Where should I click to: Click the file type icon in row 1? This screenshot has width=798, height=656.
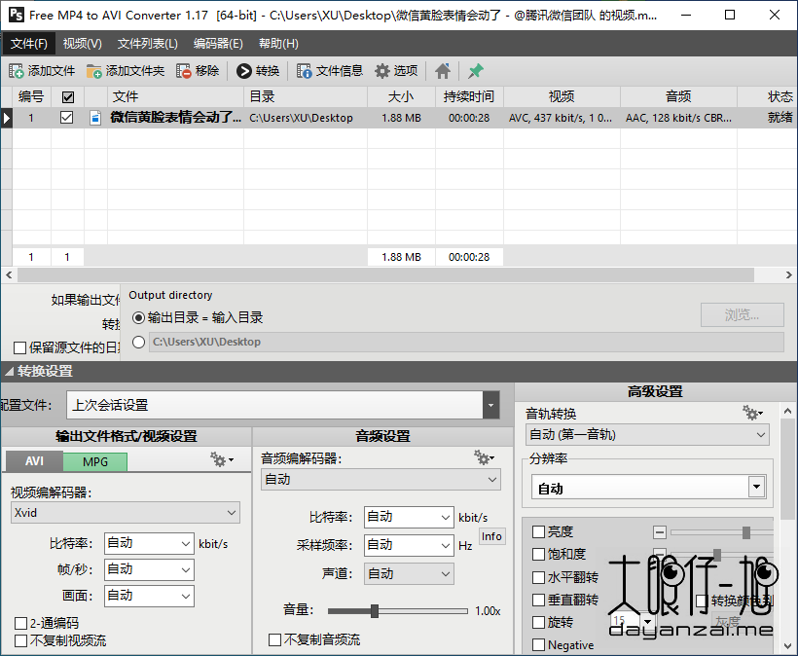(95, 118)
